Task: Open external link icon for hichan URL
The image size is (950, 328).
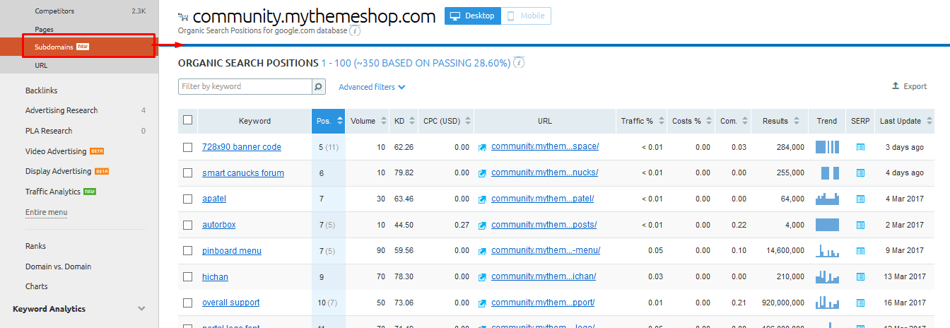Action: [x=482, y=277]
